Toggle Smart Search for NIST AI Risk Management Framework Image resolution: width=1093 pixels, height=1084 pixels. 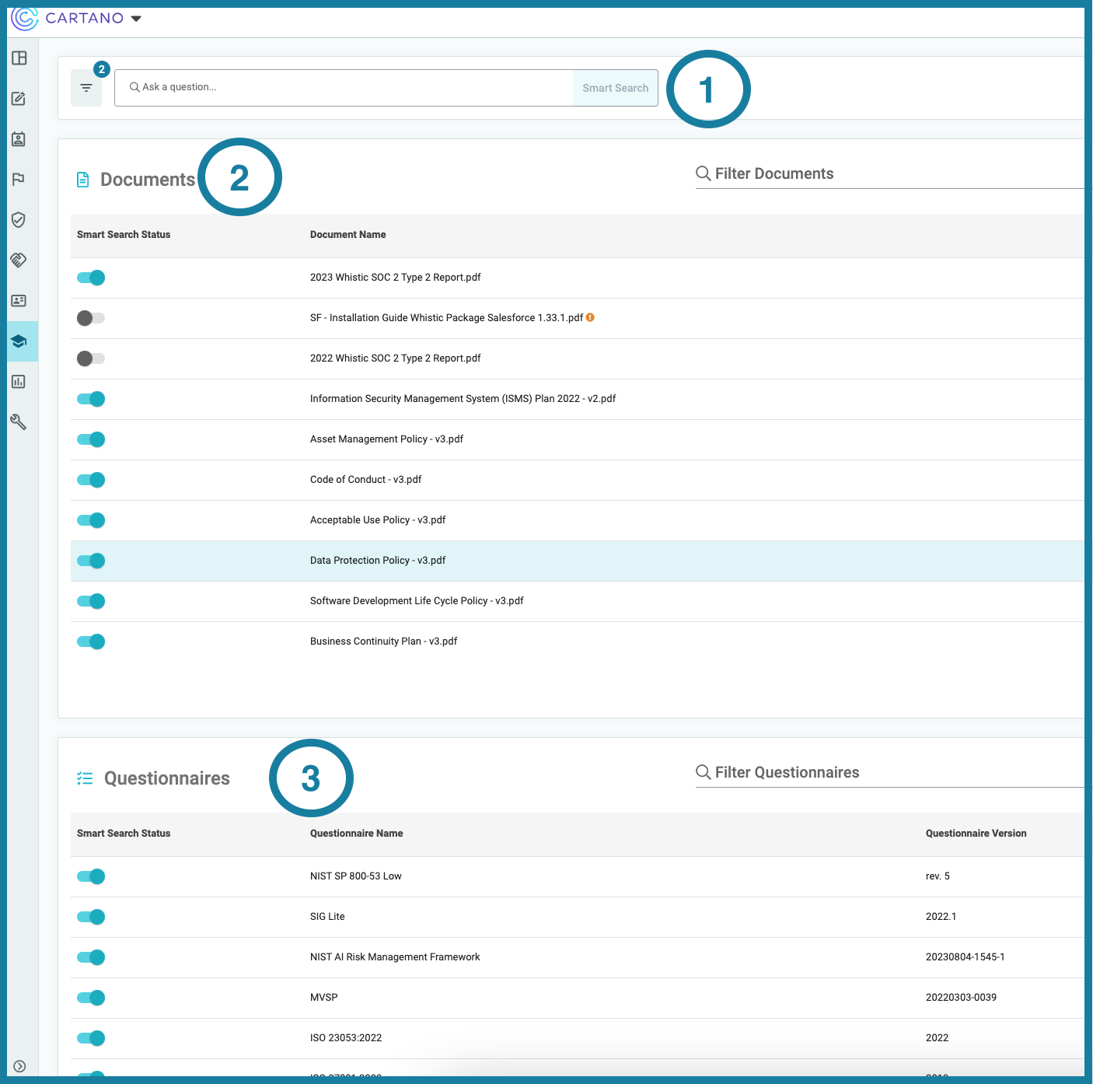(91, 957)
